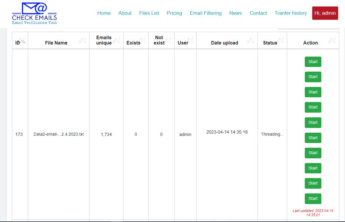
Task: Navigate to the Pricing page
Action: point(174,13)
